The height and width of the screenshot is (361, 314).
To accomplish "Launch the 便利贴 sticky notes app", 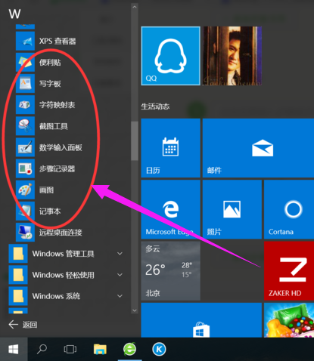I will tap(68, 62).
